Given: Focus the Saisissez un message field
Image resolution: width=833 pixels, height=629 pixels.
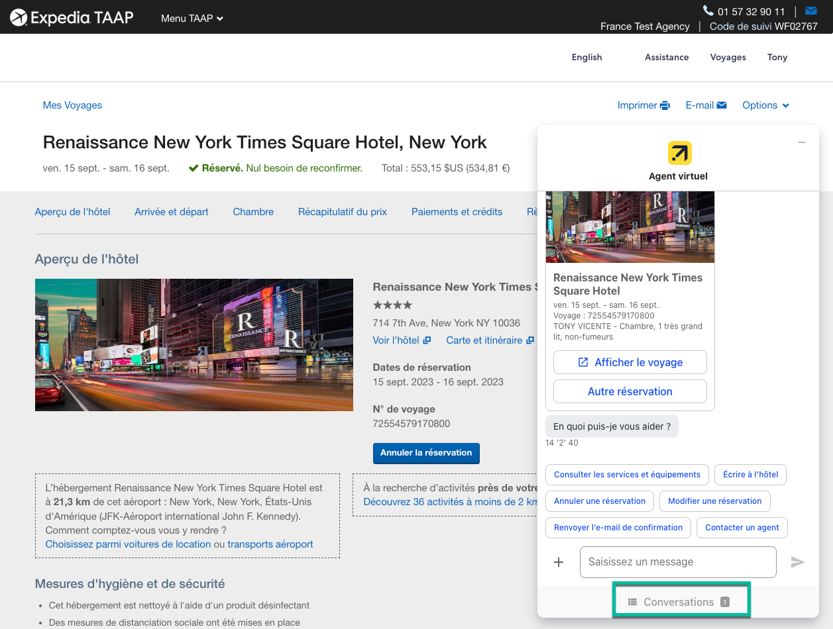Looking at the screenshot, I should click(x=678, y=562).
